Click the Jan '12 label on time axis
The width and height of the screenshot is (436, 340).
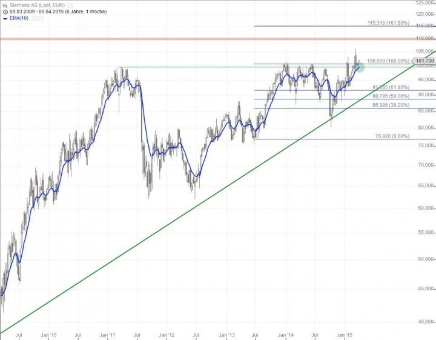pyautogui.click(x=167, y=335)
